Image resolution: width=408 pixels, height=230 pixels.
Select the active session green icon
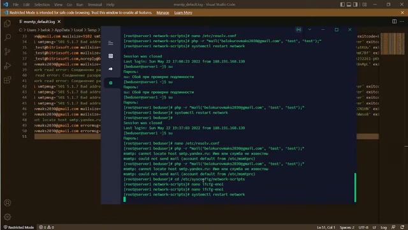point(110,83)
